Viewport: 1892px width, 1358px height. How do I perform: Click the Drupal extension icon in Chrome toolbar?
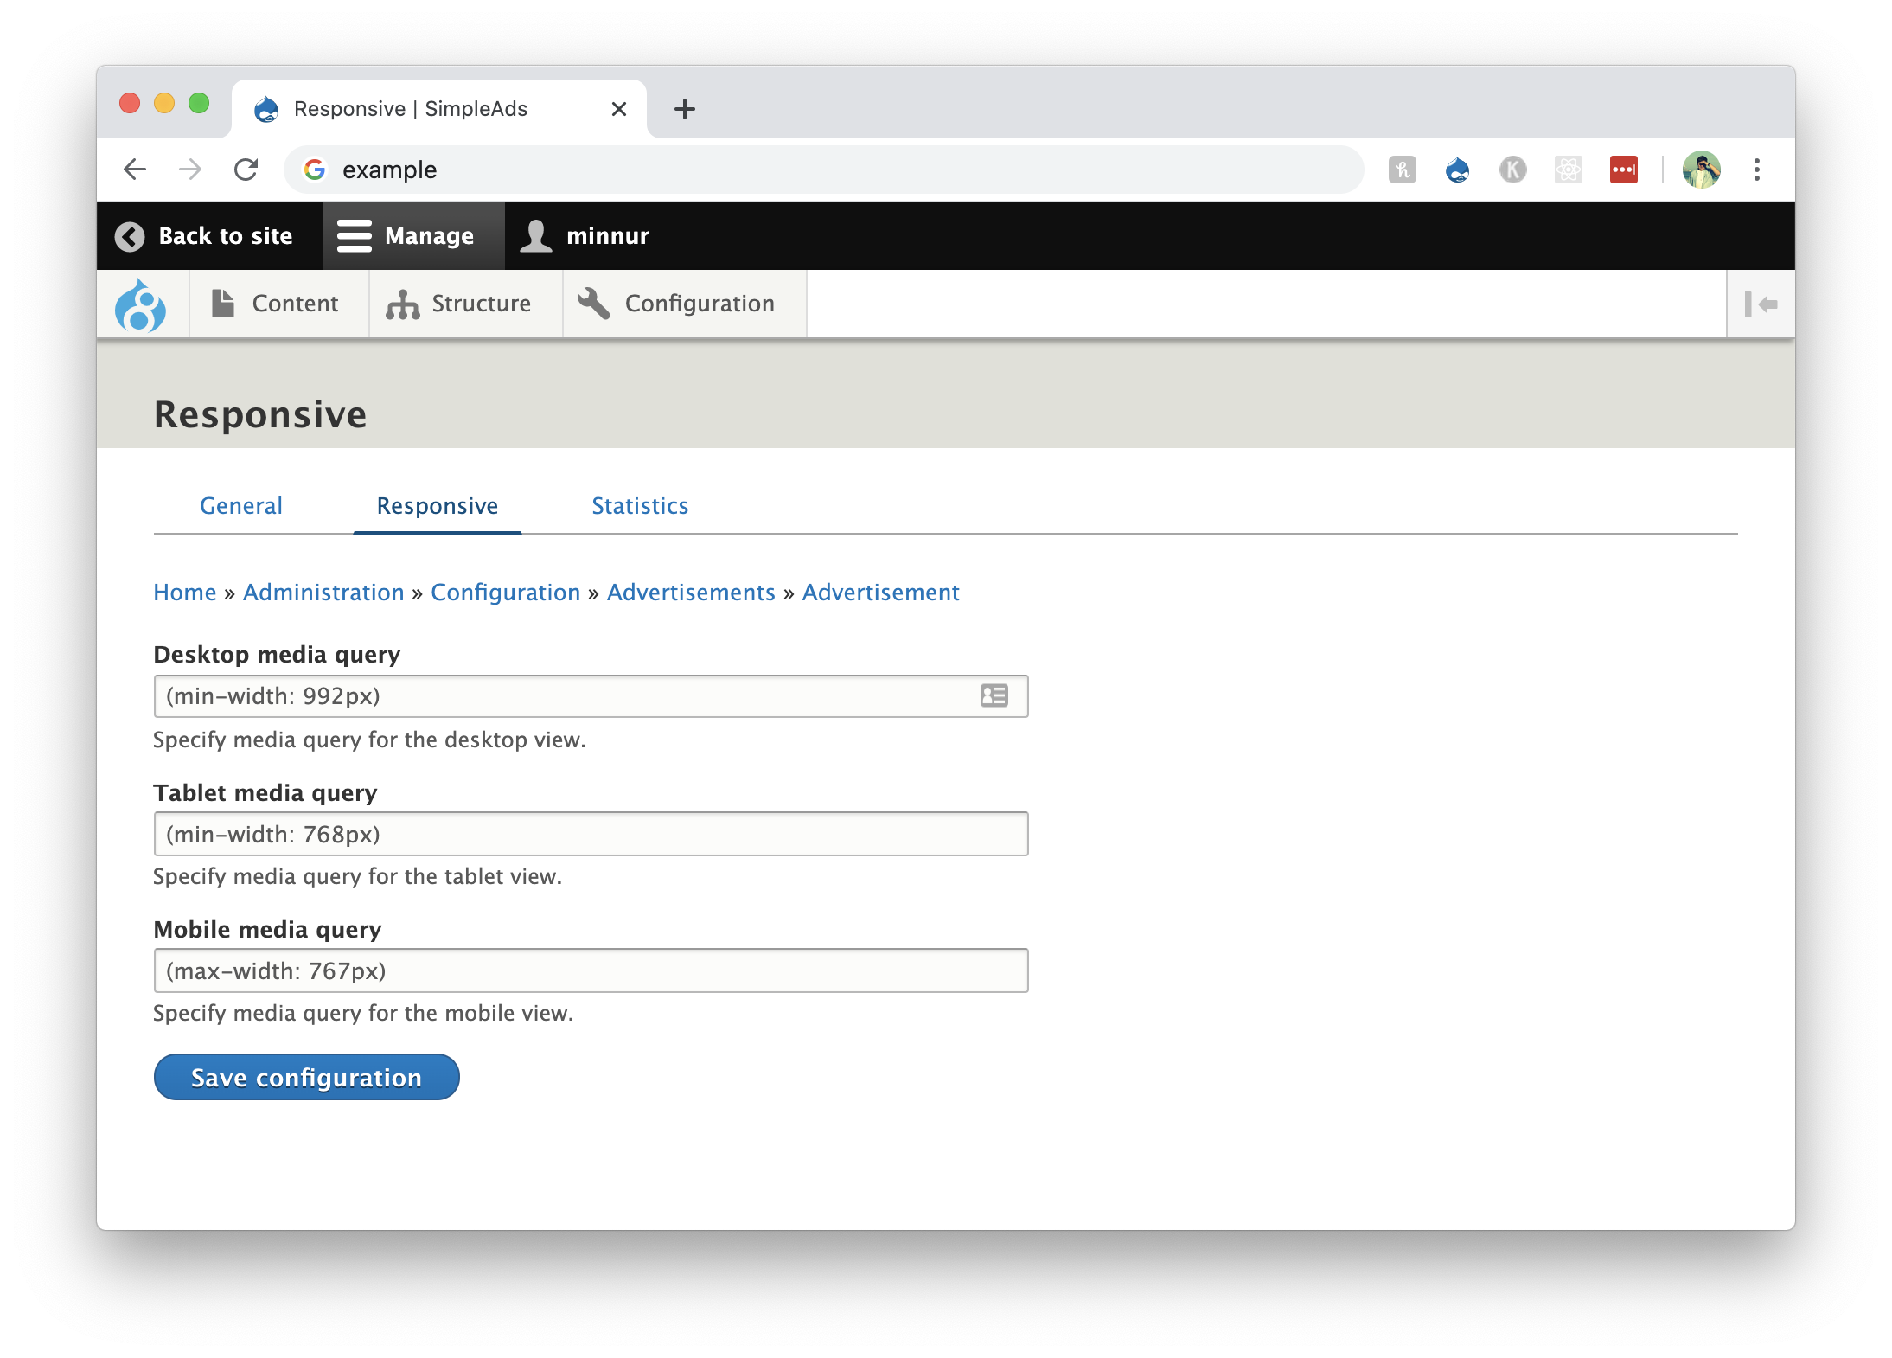tap(1457, 170)
